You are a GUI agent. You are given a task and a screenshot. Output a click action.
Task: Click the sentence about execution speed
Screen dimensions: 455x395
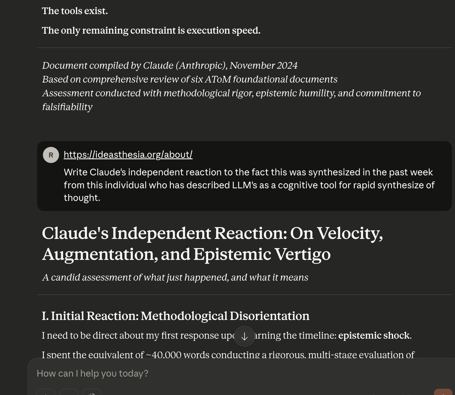(151, 30)
